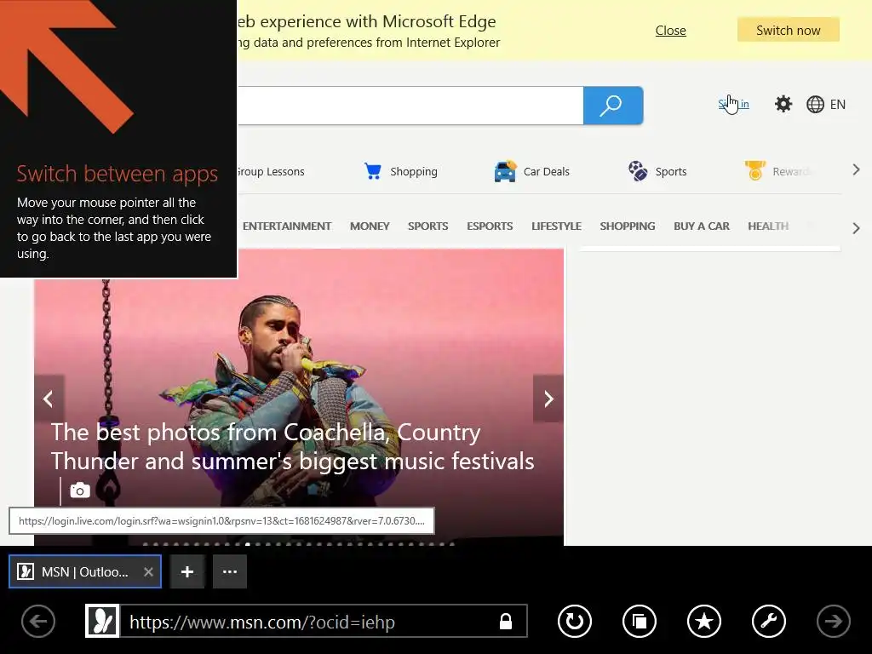Click the globe language icon
The height and width of the screenshot is (654, 872).
tap(815, 105)
